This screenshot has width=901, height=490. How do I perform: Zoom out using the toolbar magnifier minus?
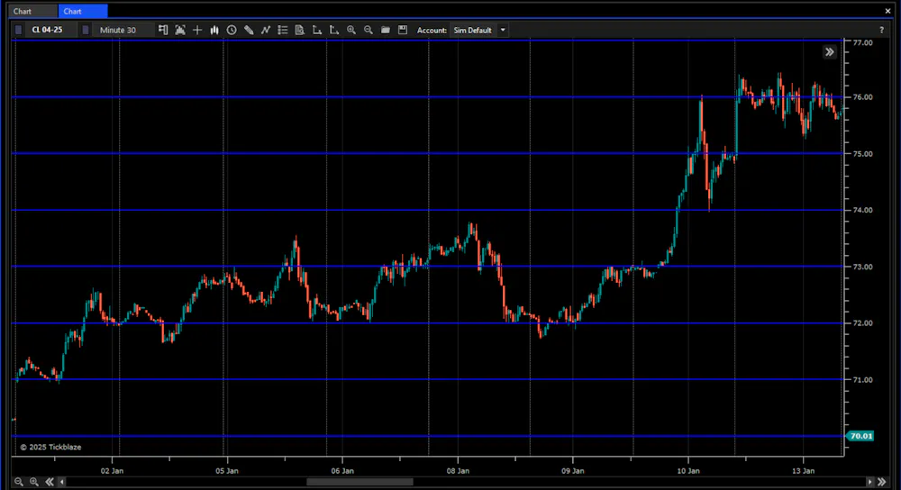369,30
